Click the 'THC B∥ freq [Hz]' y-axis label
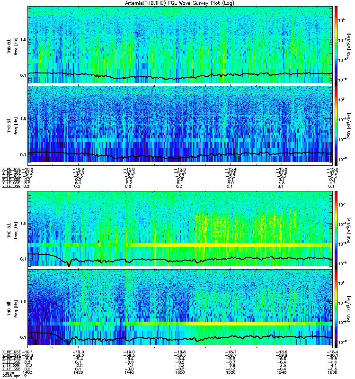Image resolution: width=355 pixels, height=379 pixels. [12, 308]
